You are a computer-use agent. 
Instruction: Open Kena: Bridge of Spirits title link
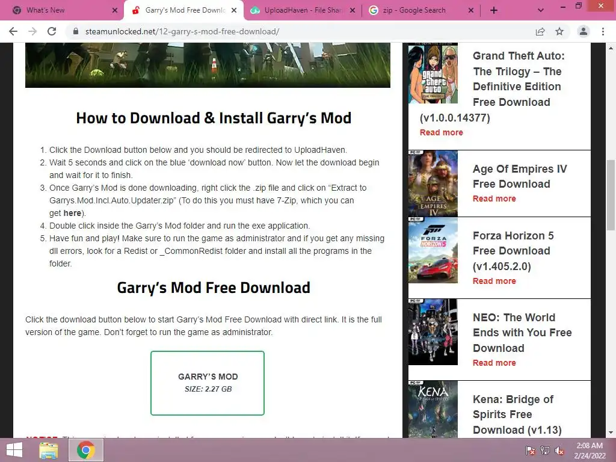pyautogui.click(x=517, y=414)
